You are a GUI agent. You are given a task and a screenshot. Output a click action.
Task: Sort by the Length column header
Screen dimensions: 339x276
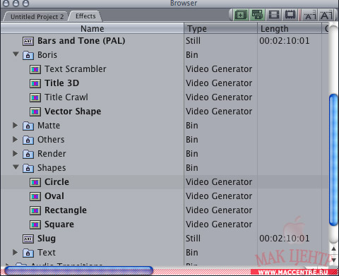(290, 28)
